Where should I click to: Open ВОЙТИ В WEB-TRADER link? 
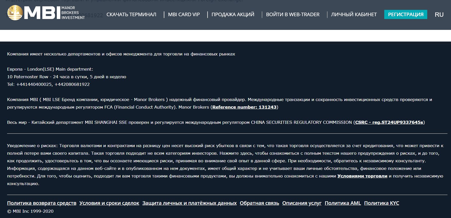293,15
